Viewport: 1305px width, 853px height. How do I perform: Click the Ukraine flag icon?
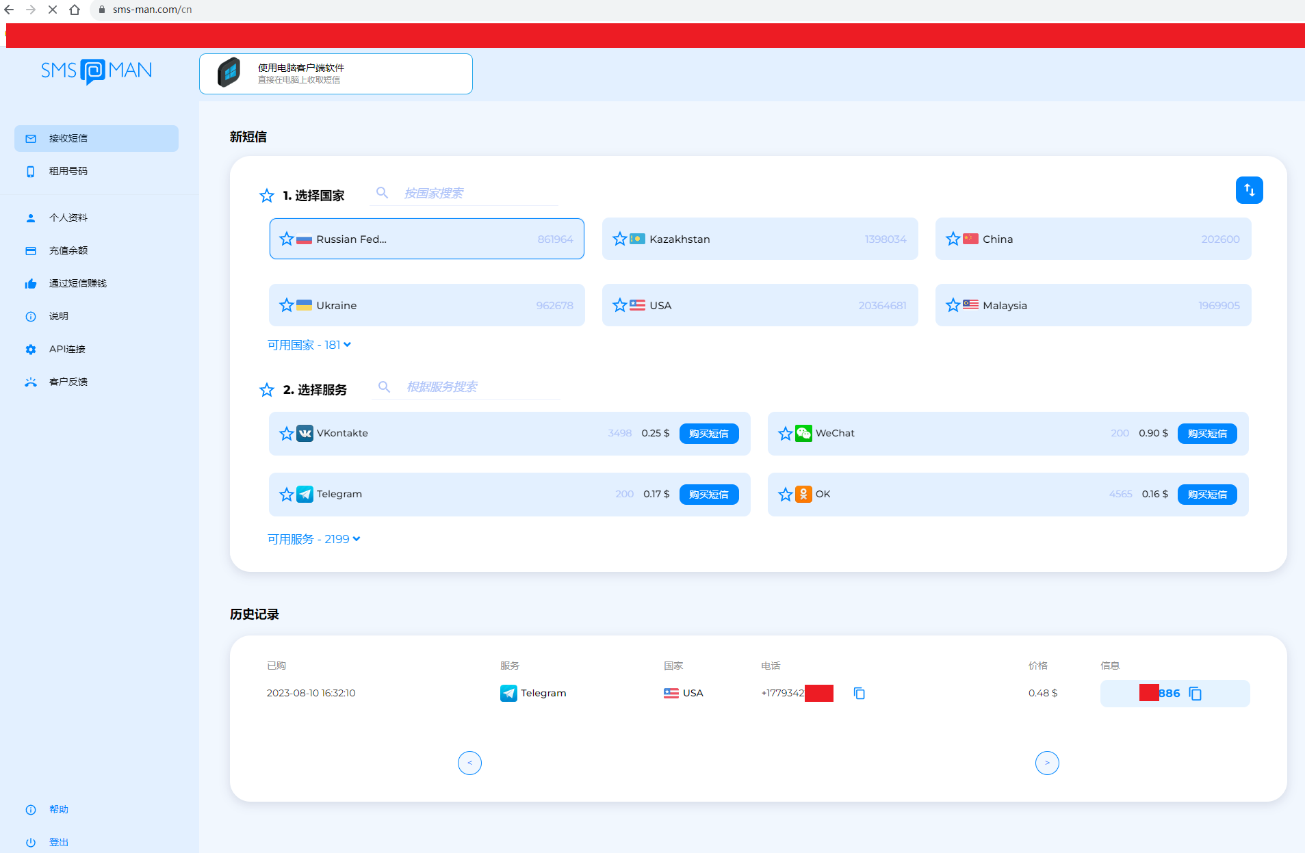click(305, 305)
